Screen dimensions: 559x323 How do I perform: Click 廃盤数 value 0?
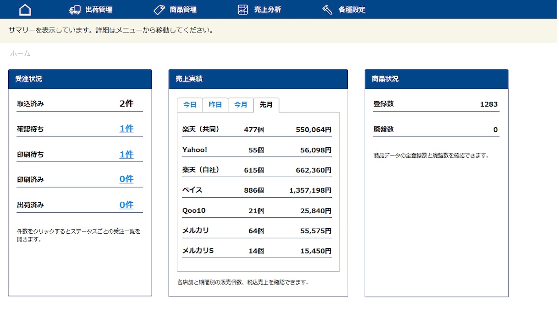tap(495, 129)
